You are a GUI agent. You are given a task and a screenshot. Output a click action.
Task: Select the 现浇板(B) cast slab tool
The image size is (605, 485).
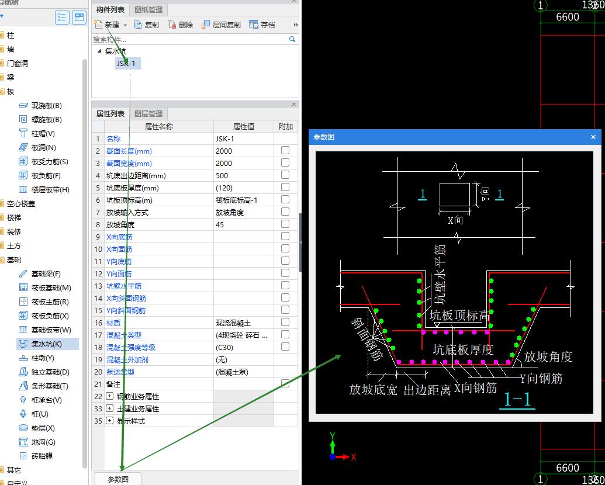pos(40,106)
